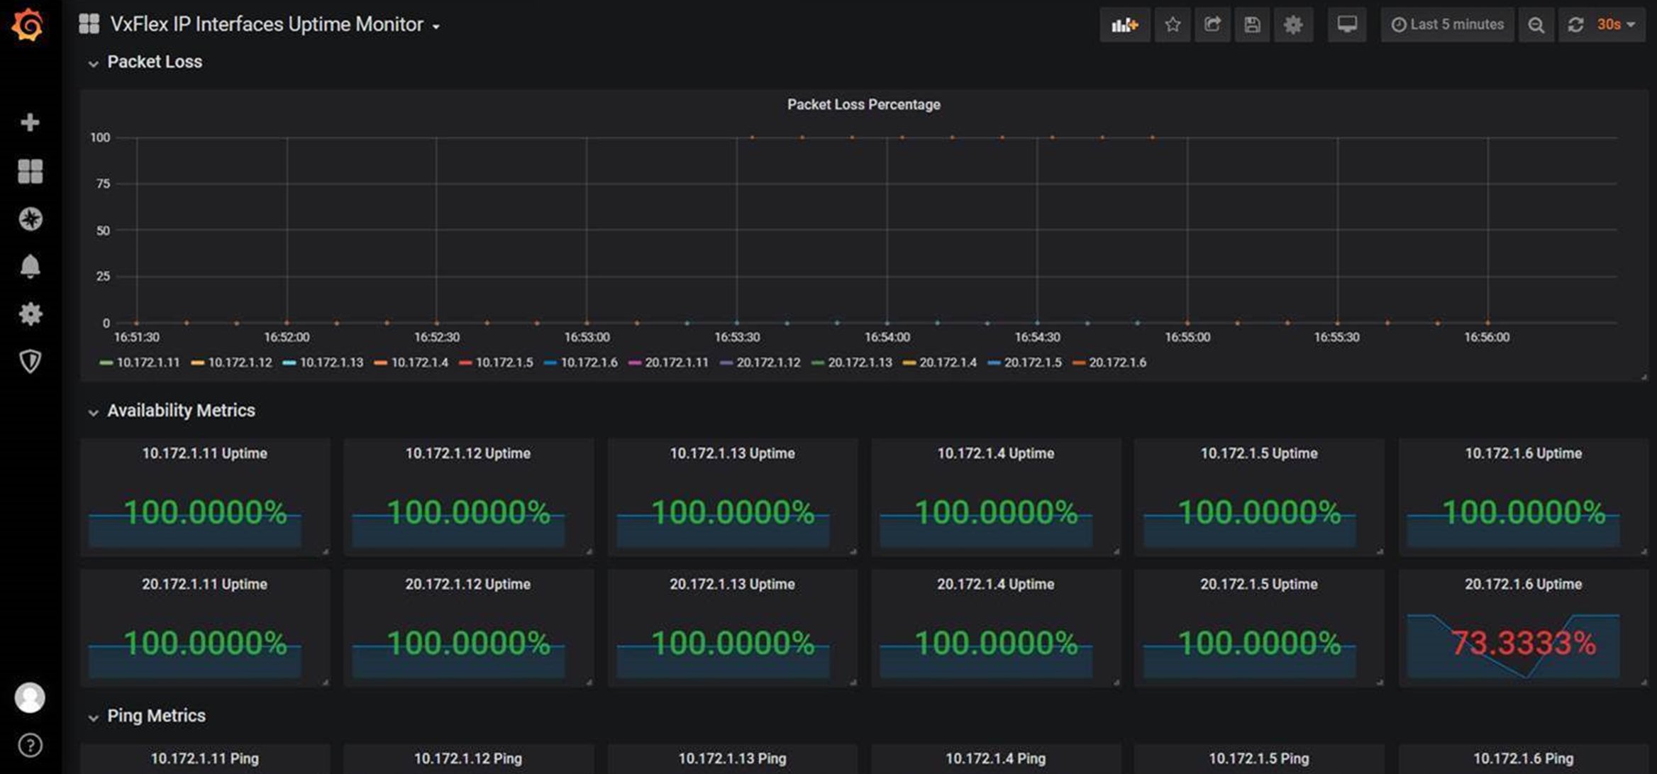Star this dashboard using the star icon
1657x774 pixels.
(1173, 24)
